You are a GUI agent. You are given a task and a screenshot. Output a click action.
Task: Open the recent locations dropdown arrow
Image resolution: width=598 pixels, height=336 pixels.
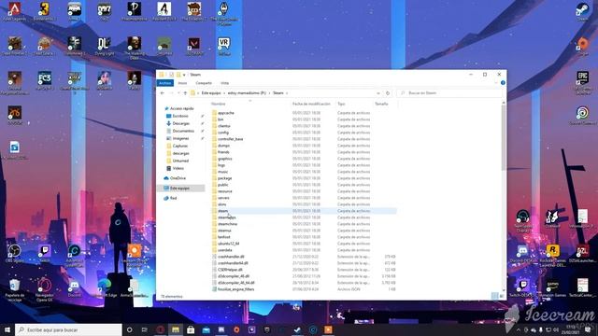tap(178, 93)
